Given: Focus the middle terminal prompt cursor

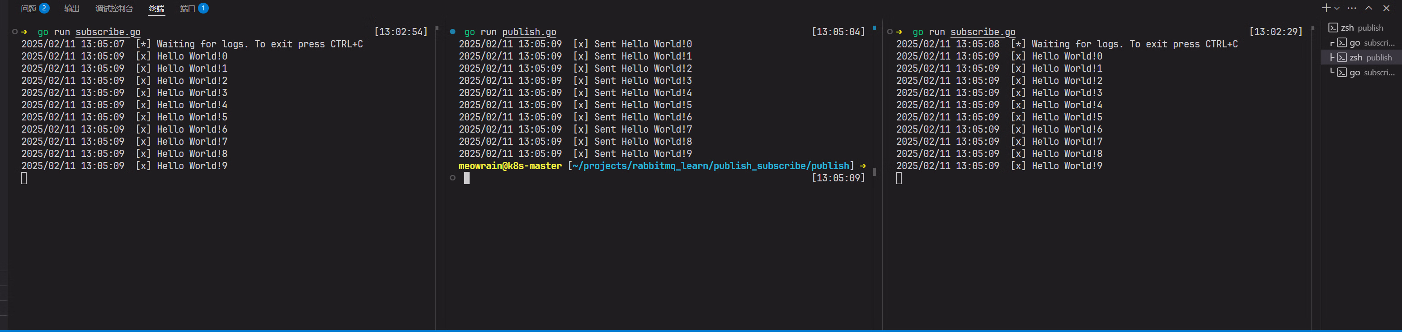Looking at the screenshot, I should pyautogui.click(x=467, y=178).
